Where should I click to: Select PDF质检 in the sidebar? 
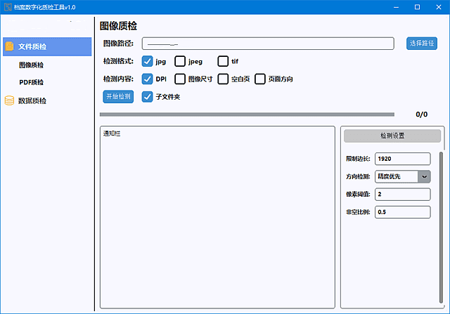(31, 83)
